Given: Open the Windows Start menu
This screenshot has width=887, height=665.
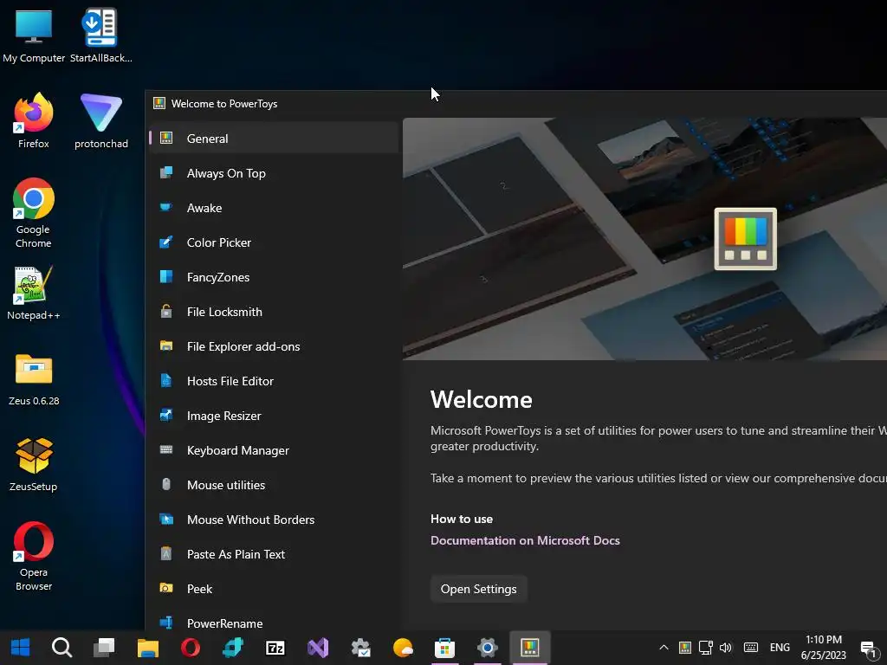Looking at the screenshot, I should (x=21, y=648).
